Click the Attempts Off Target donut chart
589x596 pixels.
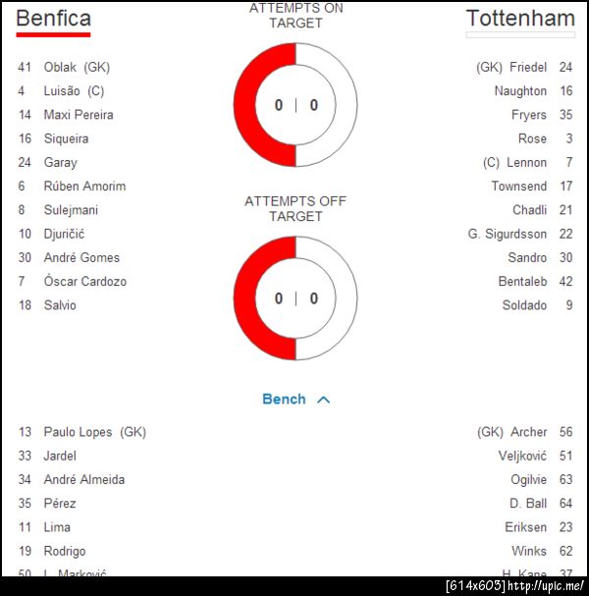click(295, 298)
